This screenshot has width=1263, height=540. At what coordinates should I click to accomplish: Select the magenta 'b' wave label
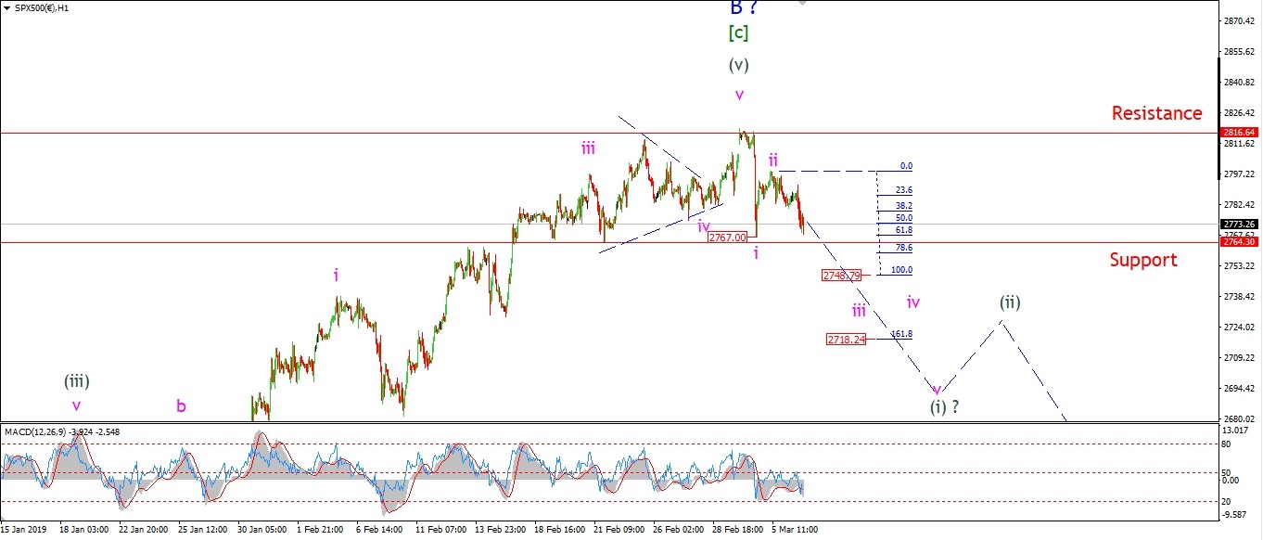181,405
